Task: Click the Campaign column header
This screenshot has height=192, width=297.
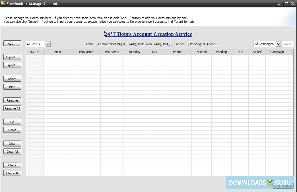Action: click(277, 52)
